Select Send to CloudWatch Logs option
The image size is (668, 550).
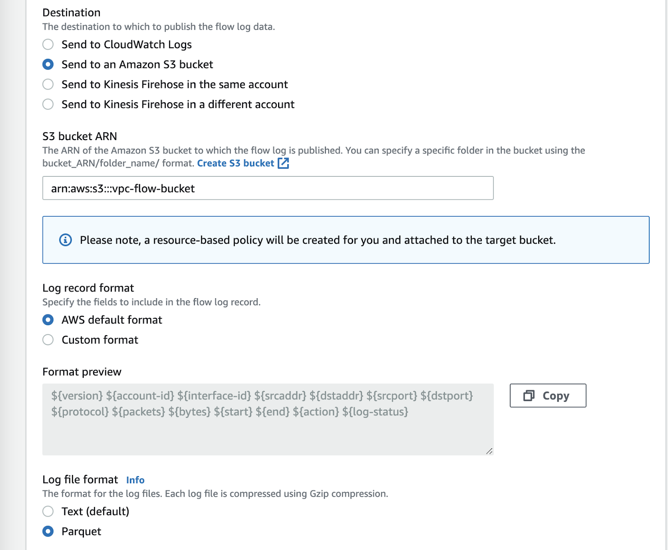coord(48,44)
